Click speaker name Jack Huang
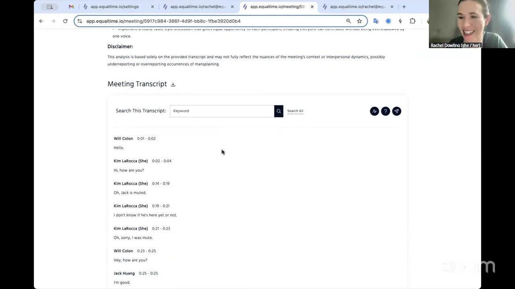 (124, 273)
